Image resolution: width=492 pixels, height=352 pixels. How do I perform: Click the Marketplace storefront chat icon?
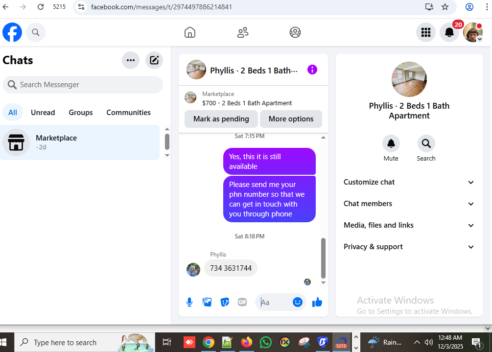[16, 142]
